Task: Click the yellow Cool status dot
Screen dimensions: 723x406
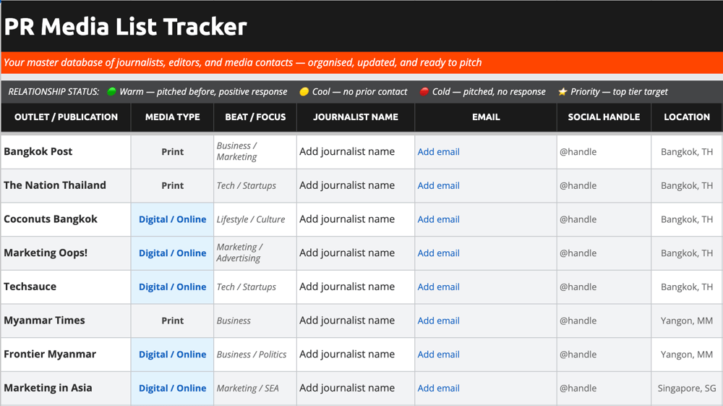Action: click(x=304, y=91)
